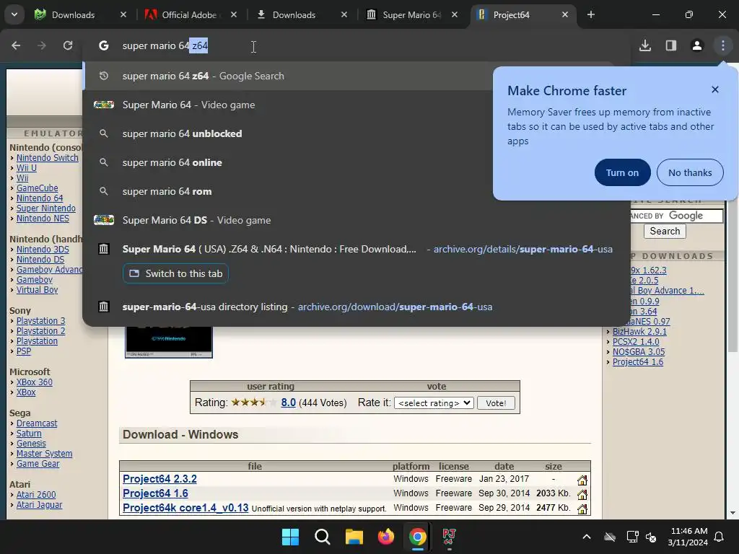Image resolution: width=739 pixels, height=554 pixels.
Task: Choose 'super mario 64 rom' suggestion
Action: pyautogui.click(x=287, y=191)
